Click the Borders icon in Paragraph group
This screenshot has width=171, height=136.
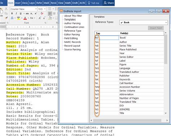56,18
